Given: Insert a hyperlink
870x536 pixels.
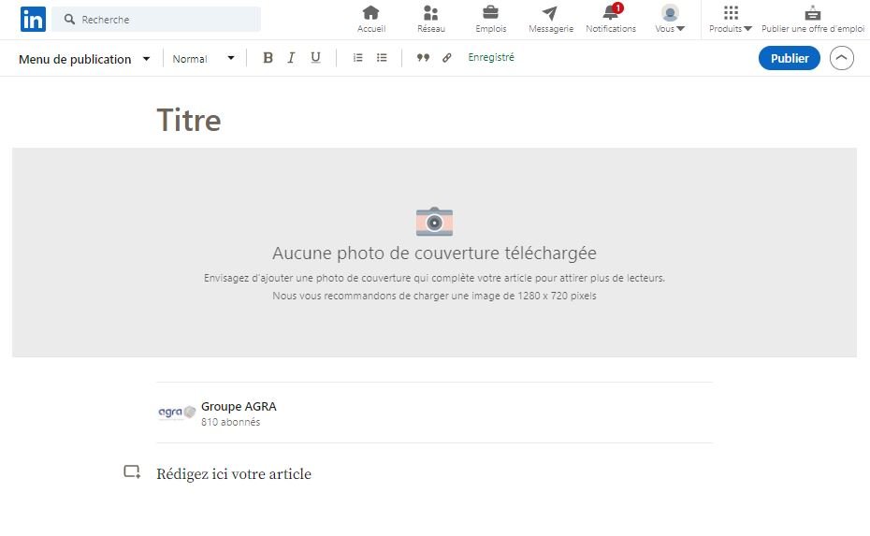Looking at the screenshot, I should pos(446,58).
